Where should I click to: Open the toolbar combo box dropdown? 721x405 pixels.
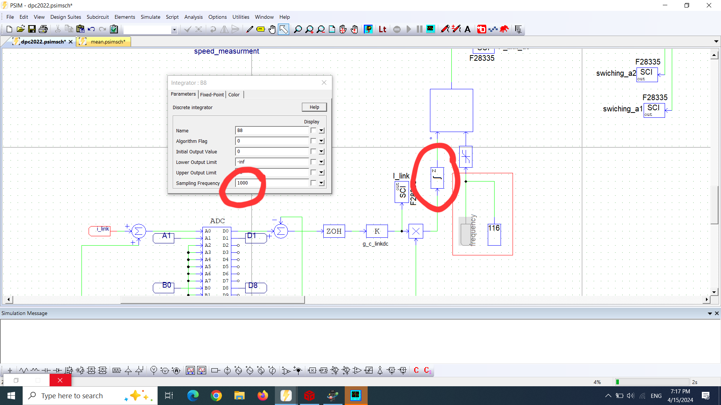pyautogui.click(x=174, y=30)
